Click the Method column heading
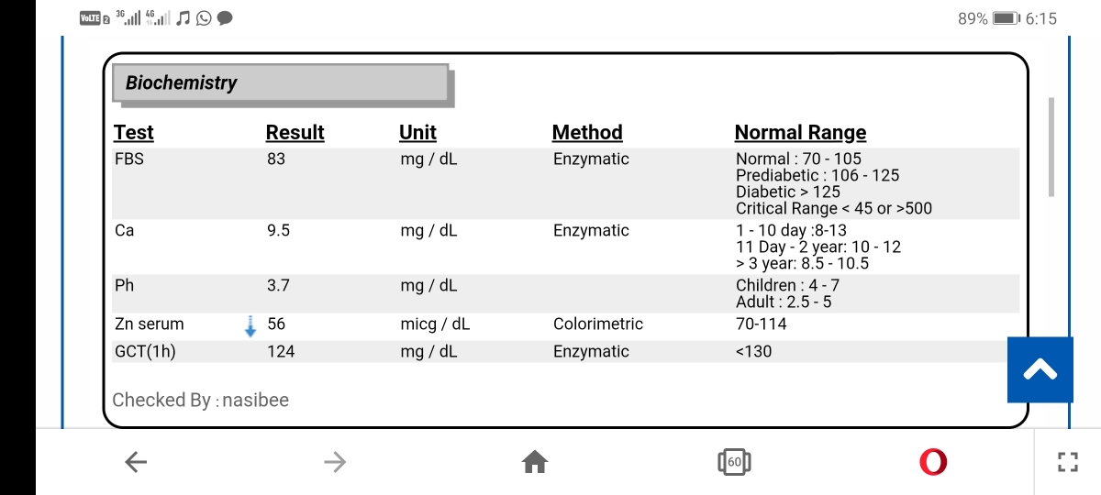Screen dimensions: 1101x495 [587, 132]
